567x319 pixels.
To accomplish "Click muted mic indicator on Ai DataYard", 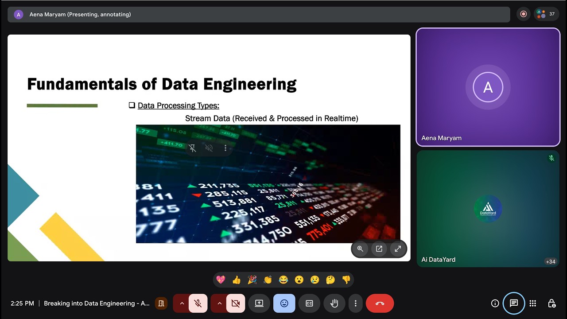I will [x=551, y=158].
